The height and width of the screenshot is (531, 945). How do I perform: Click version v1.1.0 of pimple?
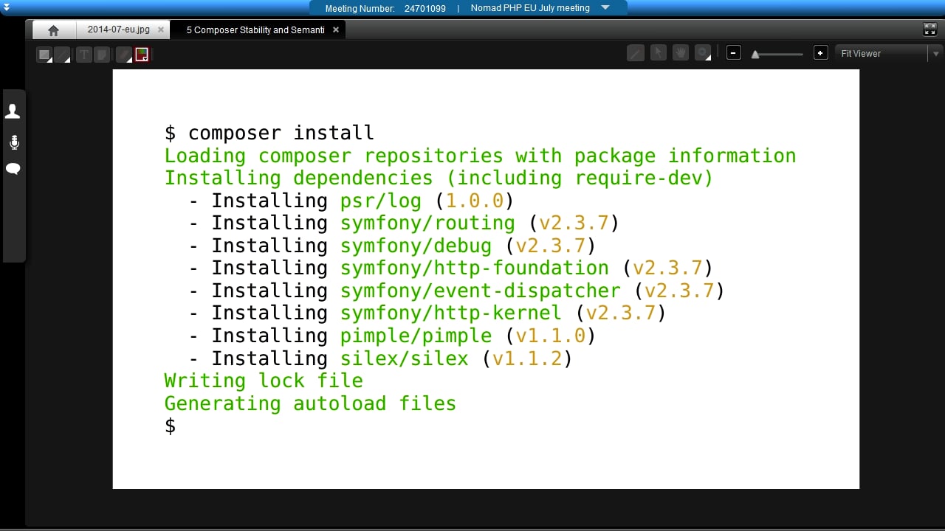tap(551, 336)
